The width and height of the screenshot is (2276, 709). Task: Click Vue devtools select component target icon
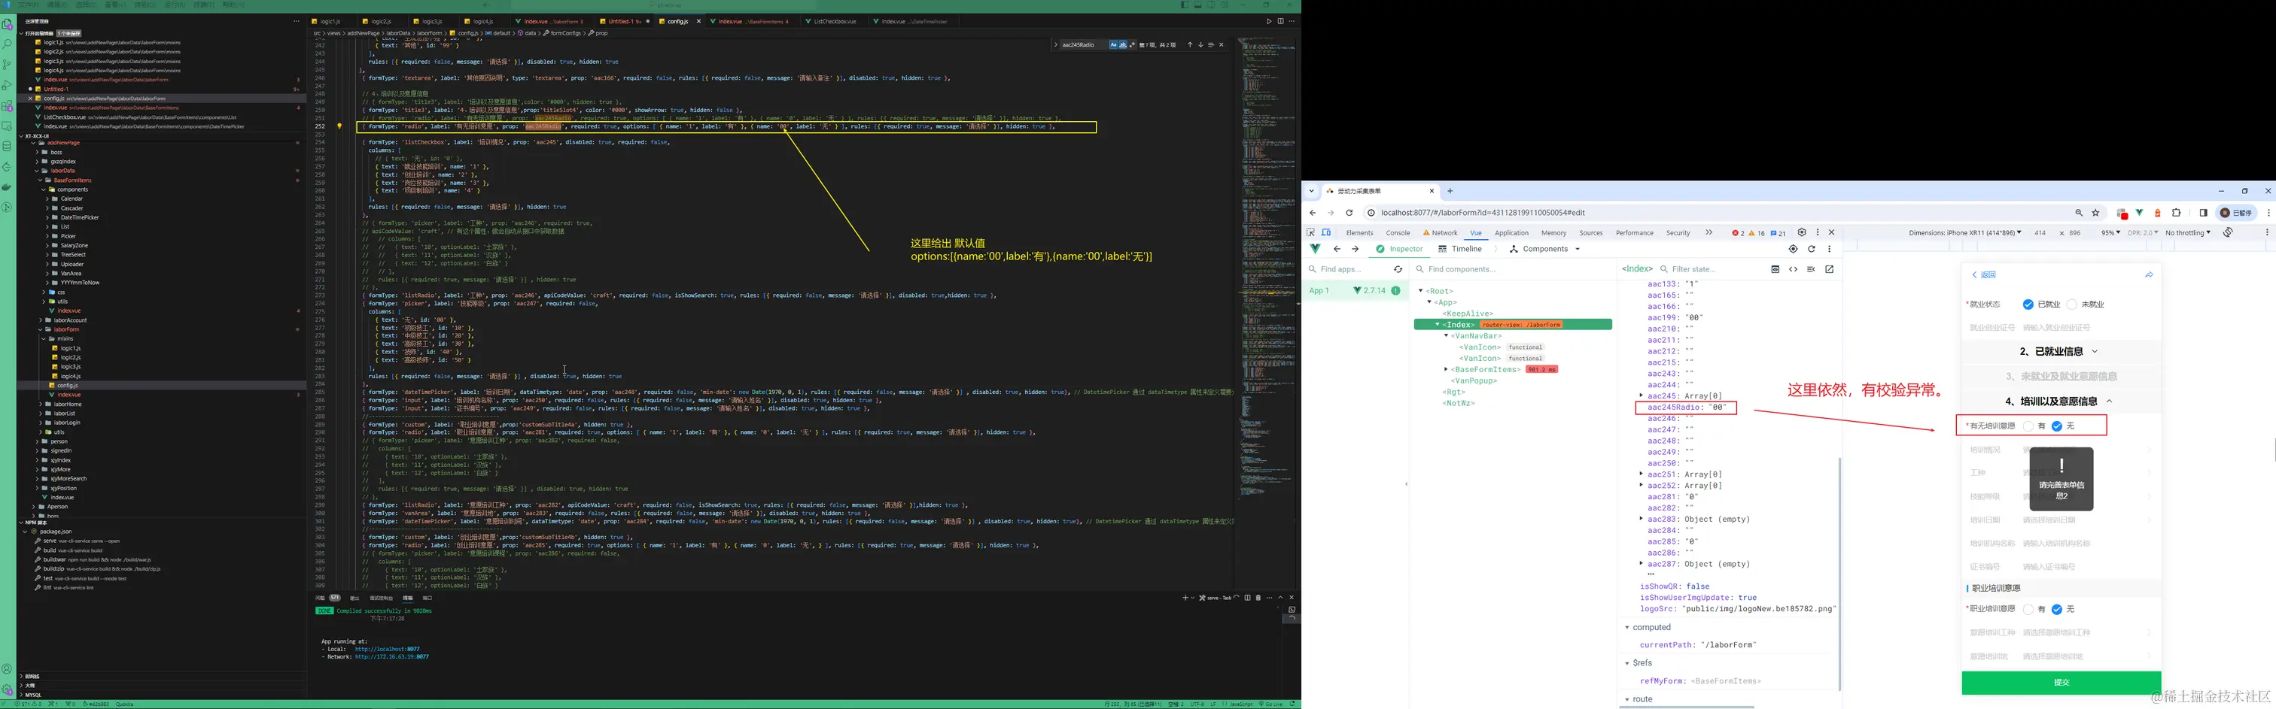pos(1793,249)
